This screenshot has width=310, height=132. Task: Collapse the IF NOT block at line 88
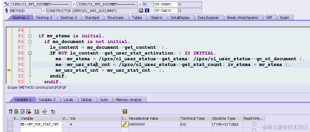pyautogui.click(x=30, y=53)
